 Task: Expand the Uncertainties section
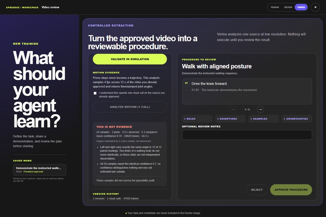click(x=297, y=119)
